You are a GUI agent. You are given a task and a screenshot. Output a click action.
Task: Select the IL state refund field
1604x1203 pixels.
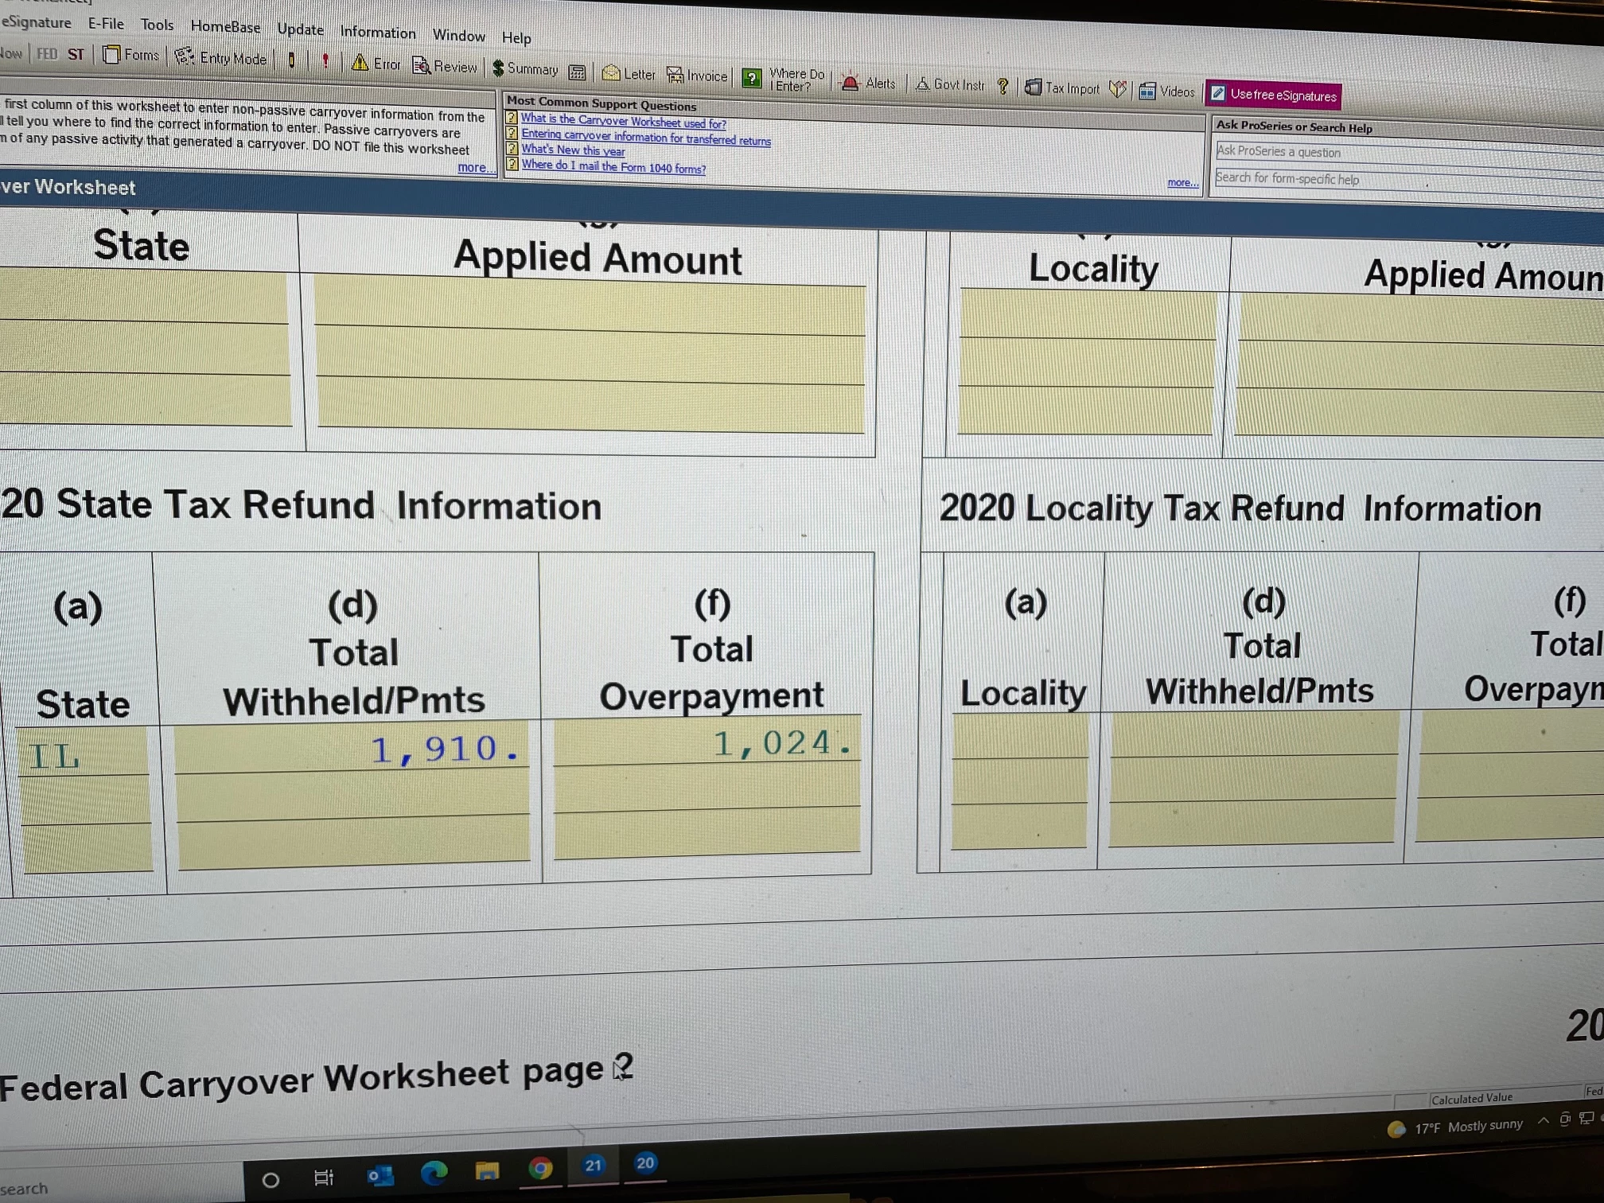click(84, 752)
